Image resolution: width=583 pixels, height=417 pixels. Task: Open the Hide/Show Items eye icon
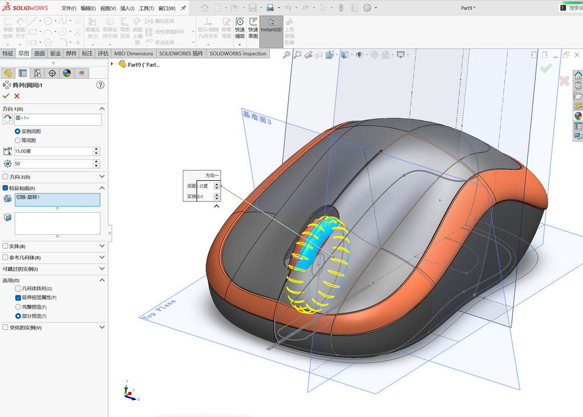click(359, 55)
